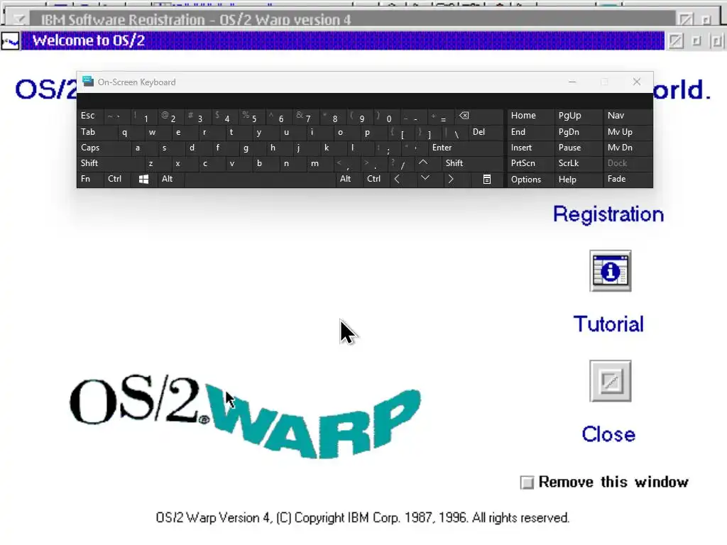
Task: Click the equals sign key
Action: click(x=442, y=117)
